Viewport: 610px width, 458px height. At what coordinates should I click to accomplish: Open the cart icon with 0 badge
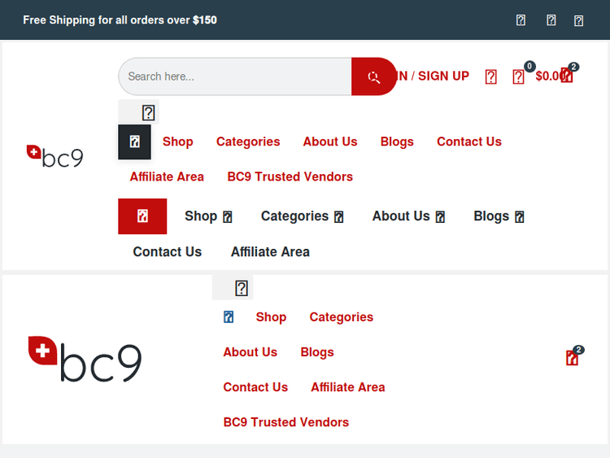click(x=519, y=76)
